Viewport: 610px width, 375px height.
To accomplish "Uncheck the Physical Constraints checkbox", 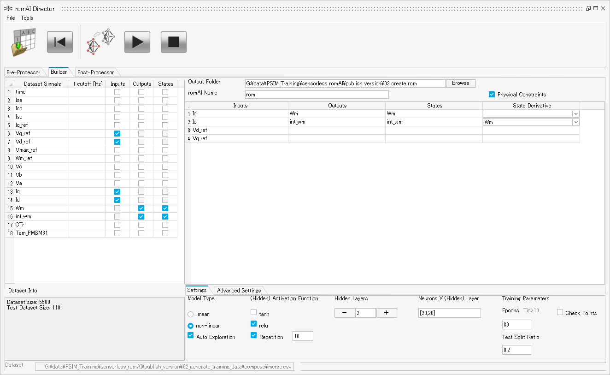I will pos(492,94).
